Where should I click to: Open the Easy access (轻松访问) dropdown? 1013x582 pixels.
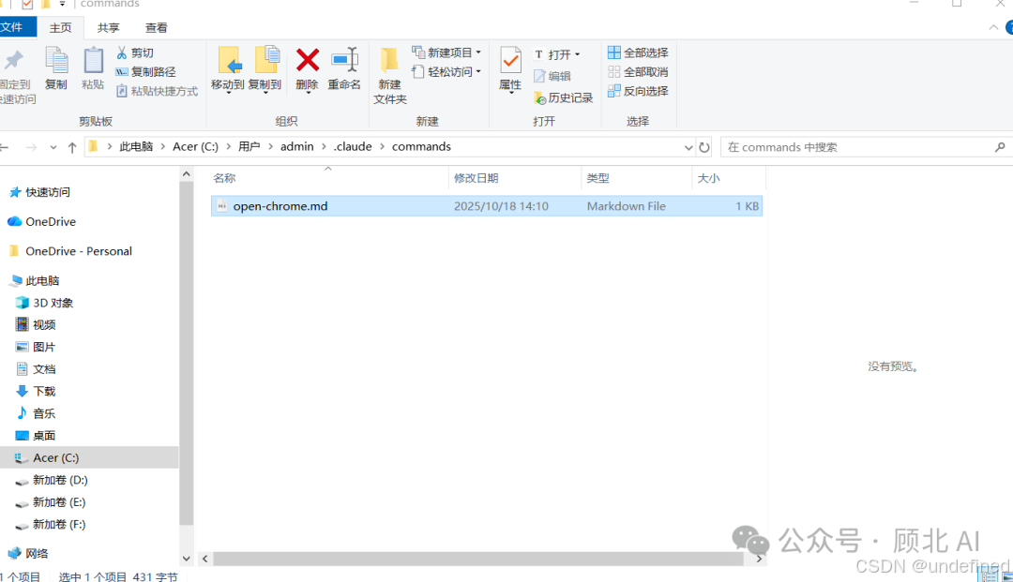(x=446, y=71)
